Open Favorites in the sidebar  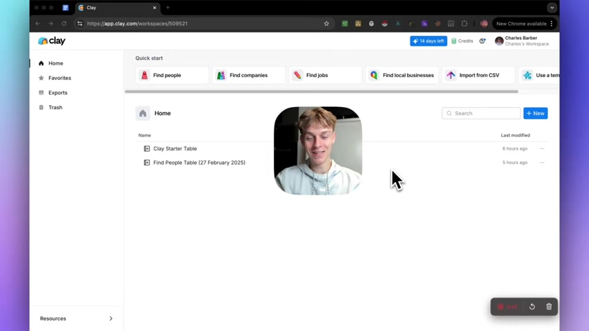[x=59, y=78]
